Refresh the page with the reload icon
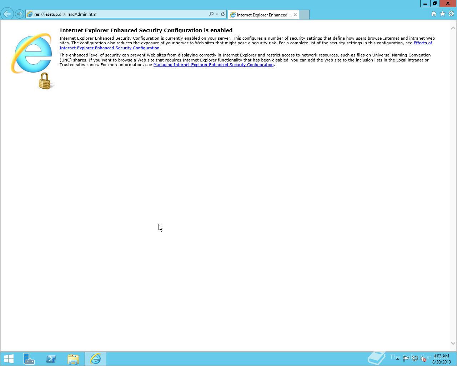 click(223, 14)
